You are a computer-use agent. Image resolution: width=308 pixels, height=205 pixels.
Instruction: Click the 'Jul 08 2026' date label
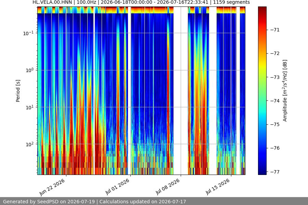coord(168,186)
